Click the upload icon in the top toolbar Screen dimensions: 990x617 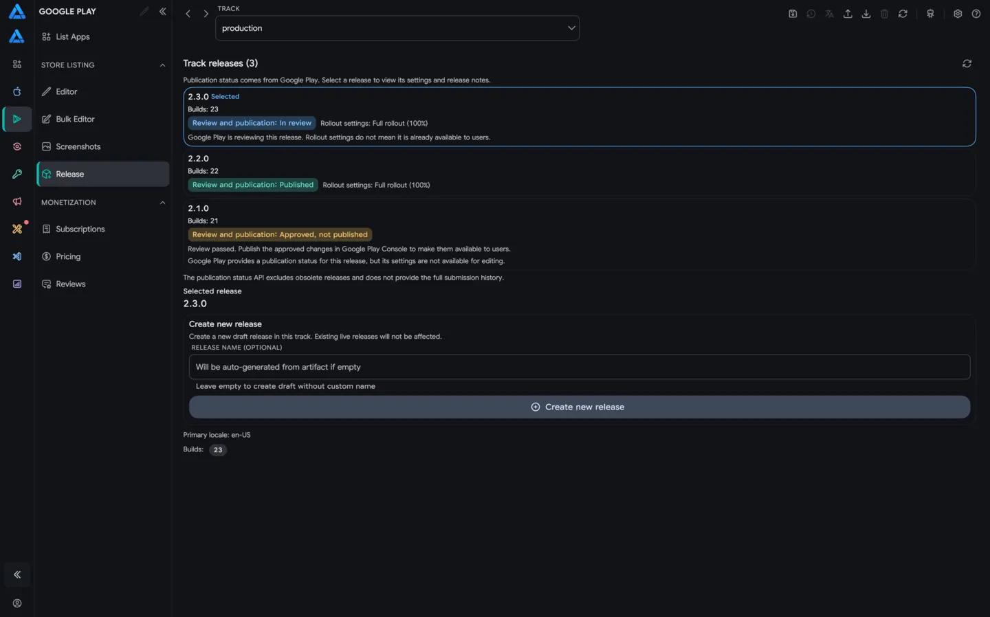tap(848, 14)
